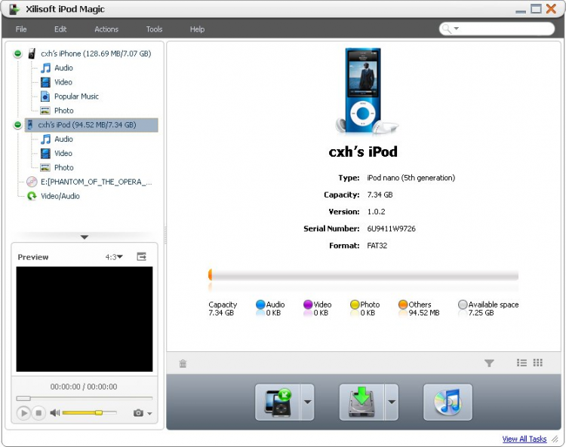Click the 00:00:00 / 00:00:00 time display
Image resolution: width=566 pixels, height=447 pixels.
(83, 387)
